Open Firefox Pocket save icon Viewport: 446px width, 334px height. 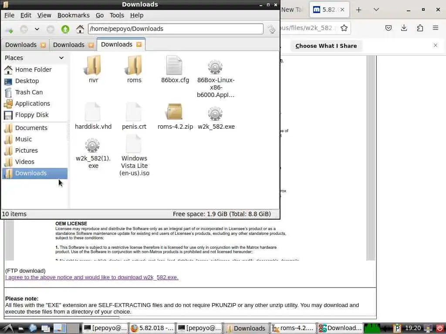(389, 28)
